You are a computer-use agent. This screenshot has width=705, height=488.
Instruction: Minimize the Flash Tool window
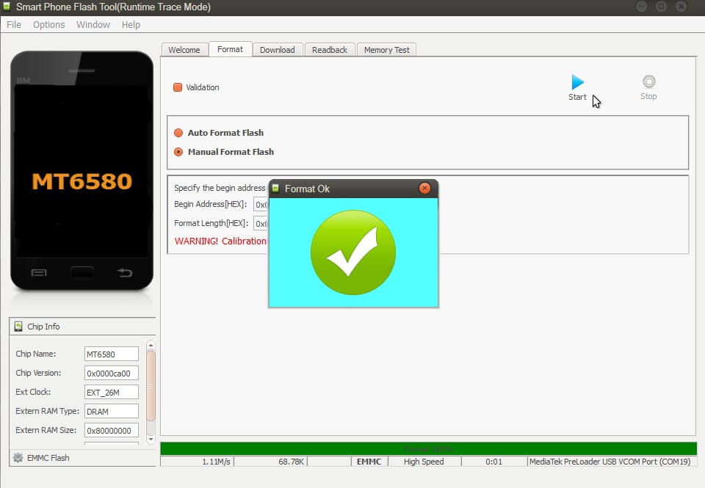click(x=642, y=7)
